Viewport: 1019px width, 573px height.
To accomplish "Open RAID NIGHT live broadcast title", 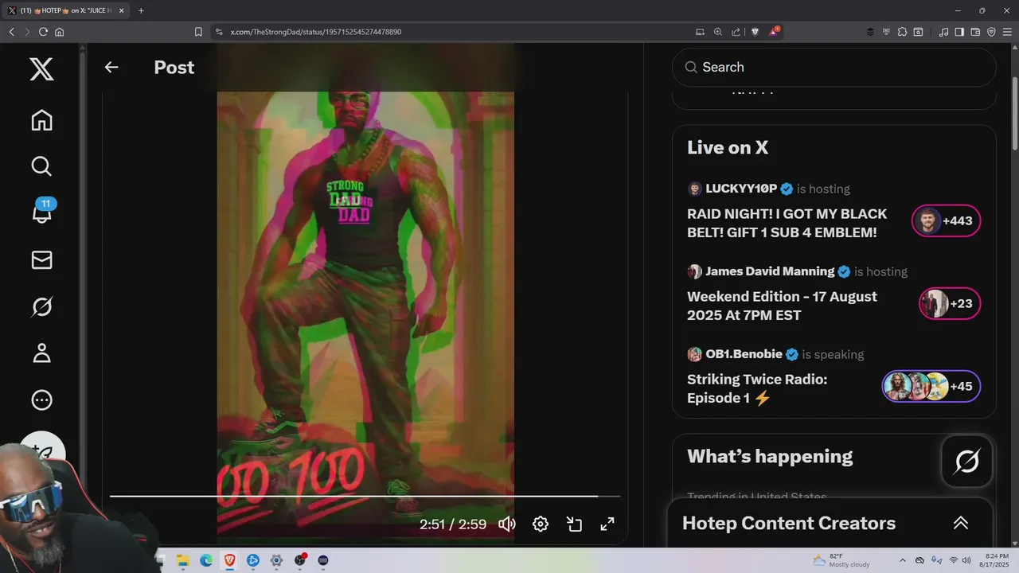I will [787, 223].
